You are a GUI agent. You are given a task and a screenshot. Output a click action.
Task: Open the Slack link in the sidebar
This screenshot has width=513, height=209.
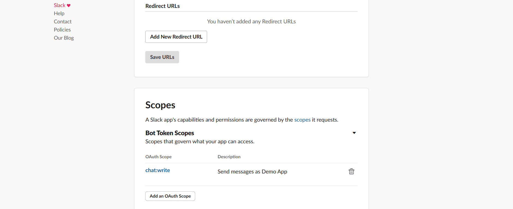(59, 5)
